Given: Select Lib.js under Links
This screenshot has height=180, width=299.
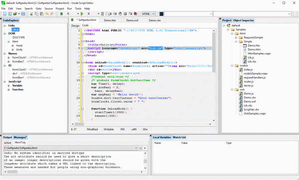Looking at the screenshot, I should coord(15,29).
